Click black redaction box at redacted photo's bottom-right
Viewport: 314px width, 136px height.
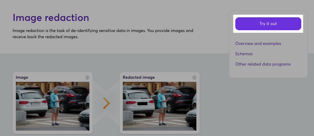193,125
